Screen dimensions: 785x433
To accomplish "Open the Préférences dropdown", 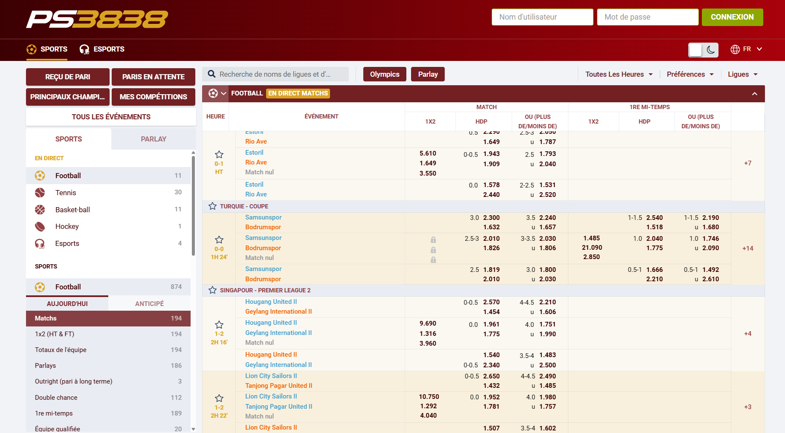I will click(x=690, y=74).
